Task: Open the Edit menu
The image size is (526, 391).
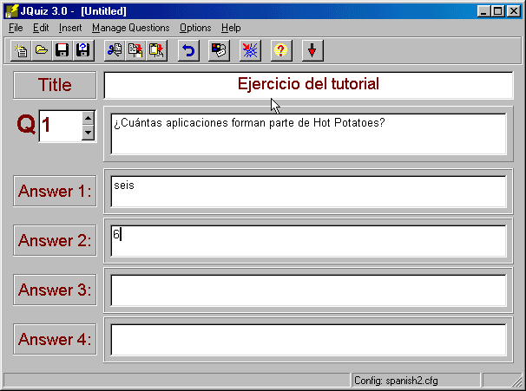Action: (41, 28)
